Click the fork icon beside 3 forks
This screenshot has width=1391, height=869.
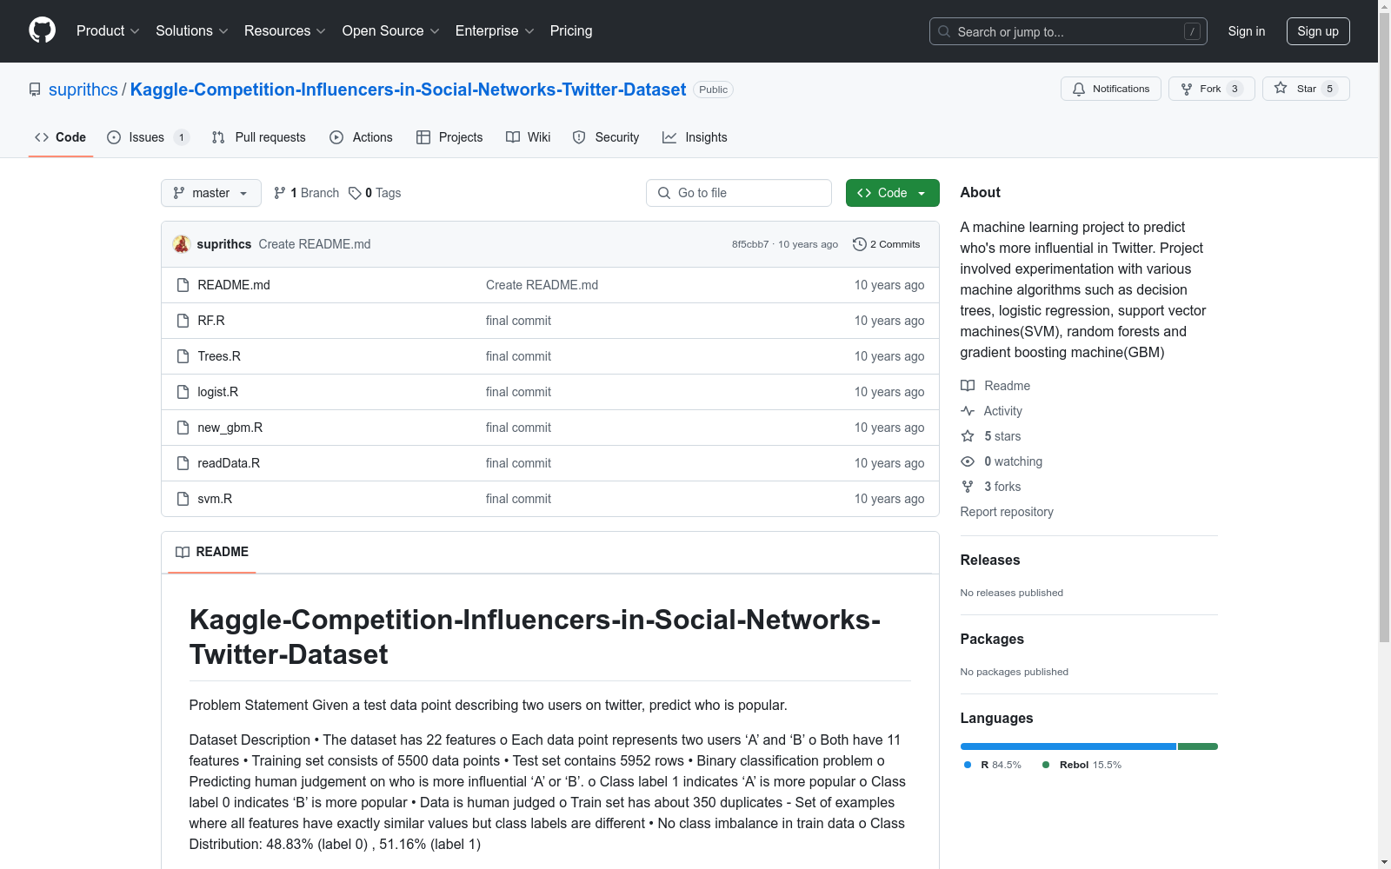968,487
